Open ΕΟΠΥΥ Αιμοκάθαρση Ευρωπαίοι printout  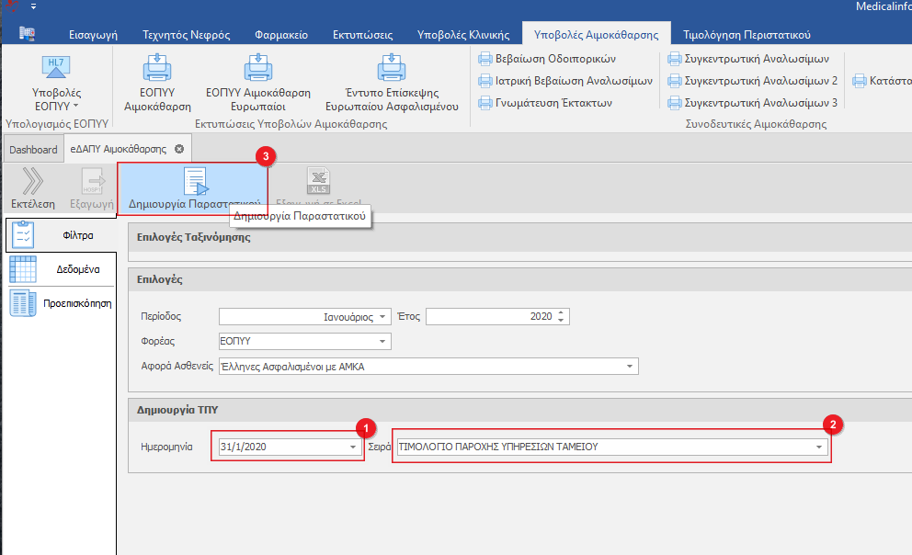tap(258, 70)
